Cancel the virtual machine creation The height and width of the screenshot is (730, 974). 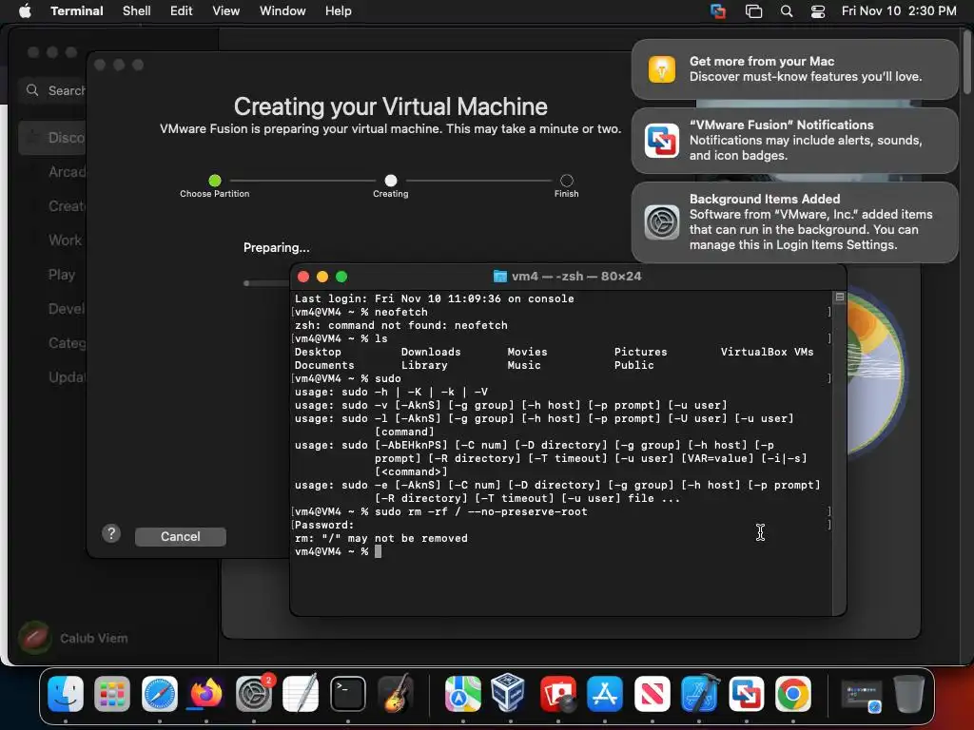click(x=180, y=536)
